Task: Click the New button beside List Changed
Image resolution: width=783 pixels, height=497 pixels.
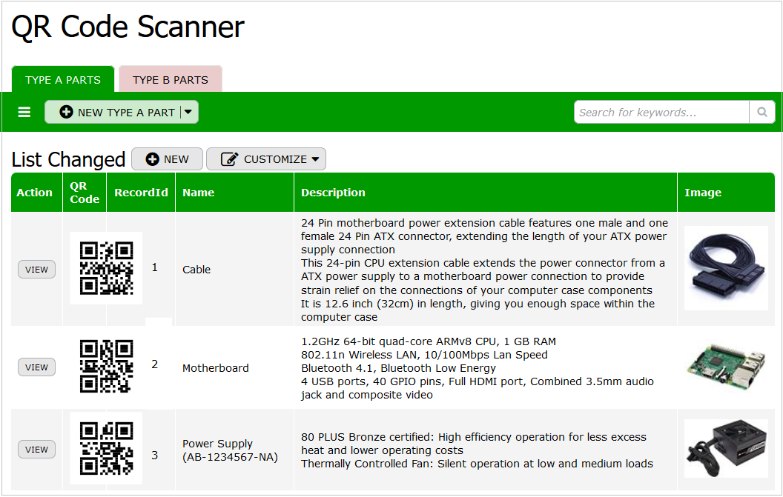Action: (x=168, y=159)
